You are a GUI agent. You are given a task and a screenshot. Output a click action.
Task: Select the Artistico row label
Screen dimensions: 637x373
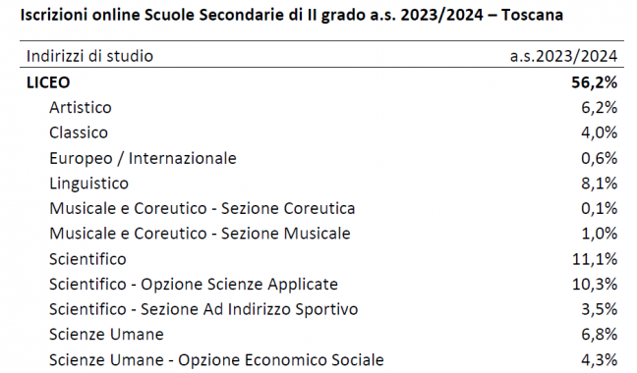(x=80, y=107)
